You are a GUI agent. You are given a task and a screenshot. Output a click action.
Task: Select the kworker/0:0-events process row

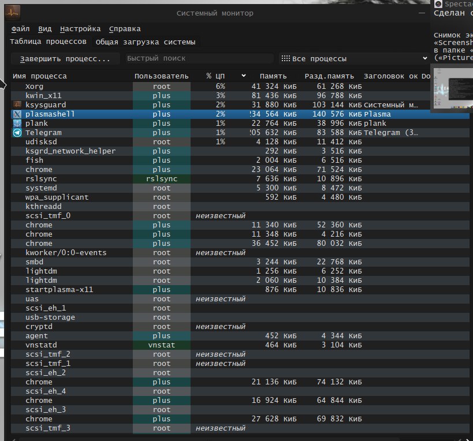[x=240, y=253]
